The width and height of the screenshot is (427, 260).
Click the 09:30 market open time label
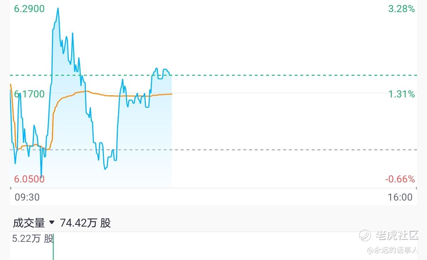pos(27,197)
